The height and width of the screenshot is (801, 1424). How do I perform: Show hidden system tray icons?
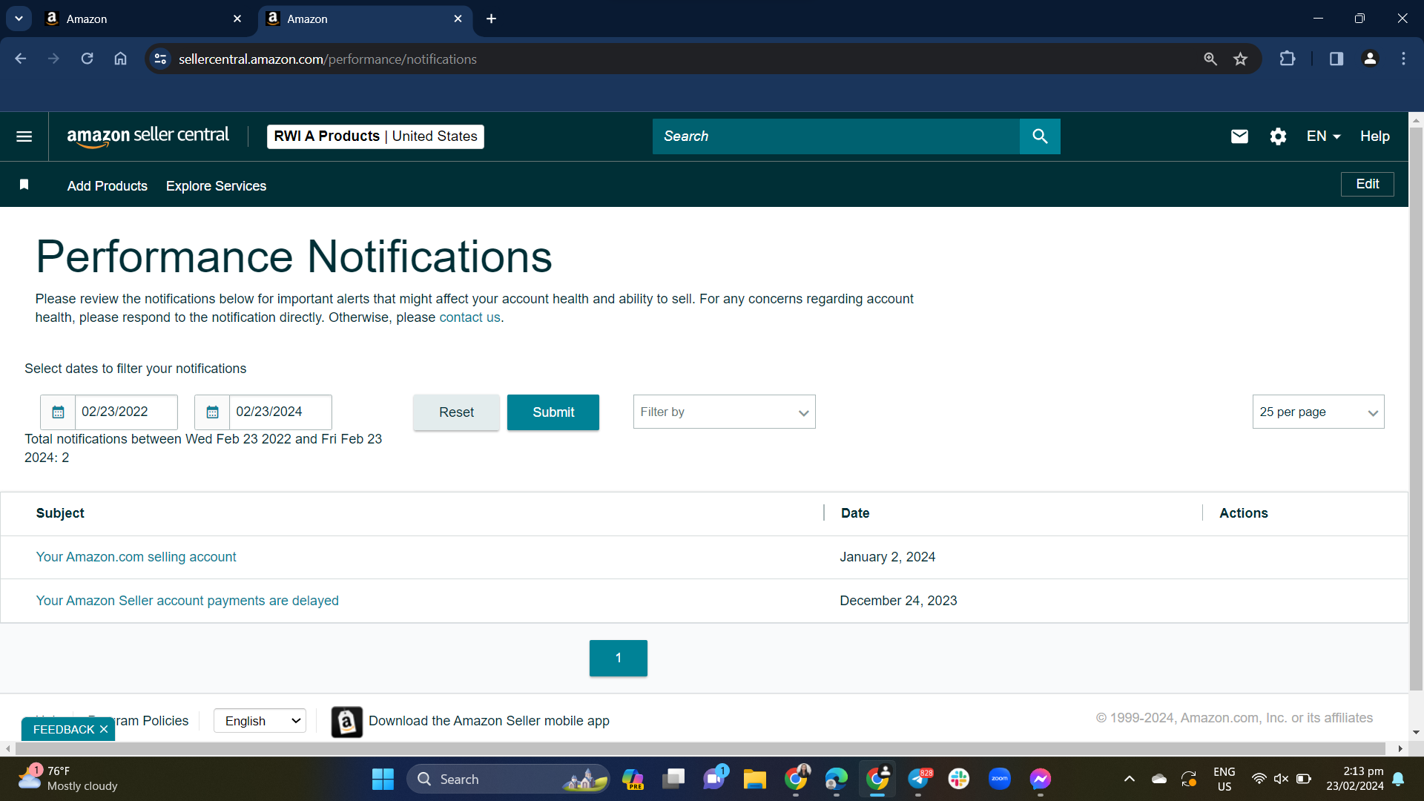pos(1129,779)
